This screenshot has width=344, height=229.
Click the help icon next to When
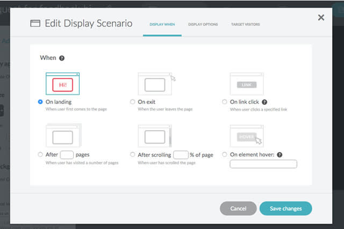pyautogui.click(x=62, y=58)
